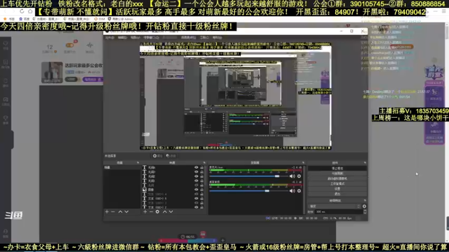This screenshot has height=252, width=449.
Task: Open transition properties gear icon
Action: point(364,206)
